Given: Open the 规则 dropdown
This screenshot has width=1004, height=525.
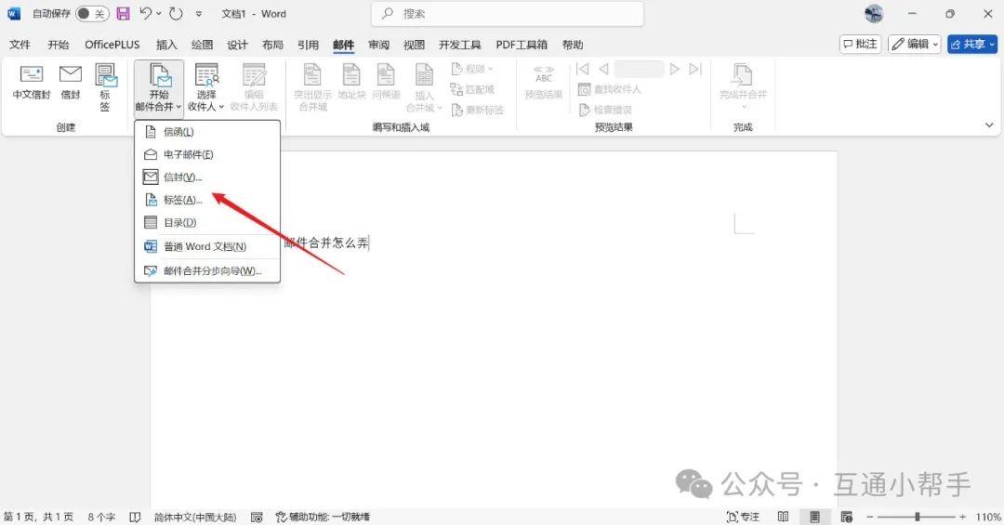Looking at the screenshot, I should tap(472, 69).
